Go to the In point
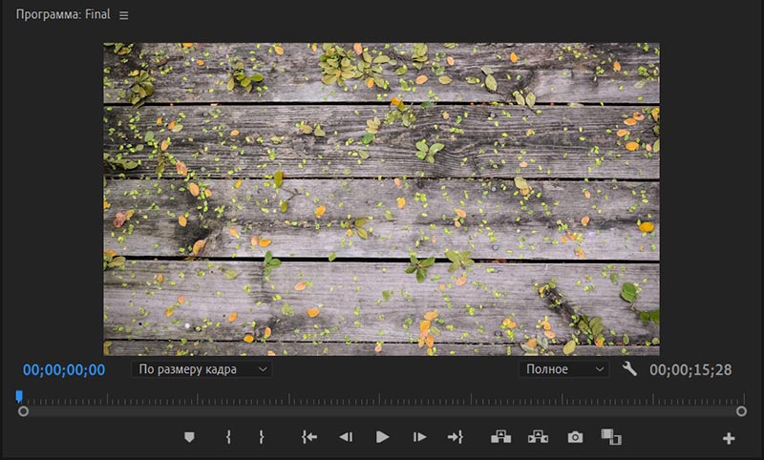Screen dimensions: 764x460 point(309,437)
